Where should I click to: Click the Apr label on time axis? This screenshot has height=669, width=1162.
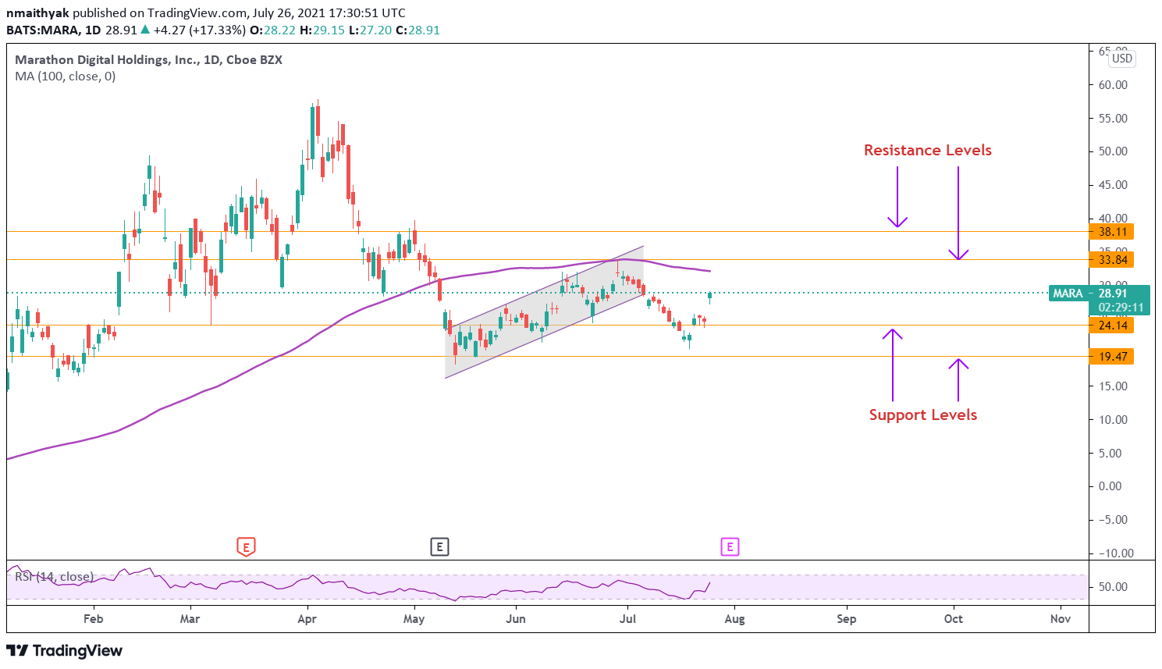point(307,619)
